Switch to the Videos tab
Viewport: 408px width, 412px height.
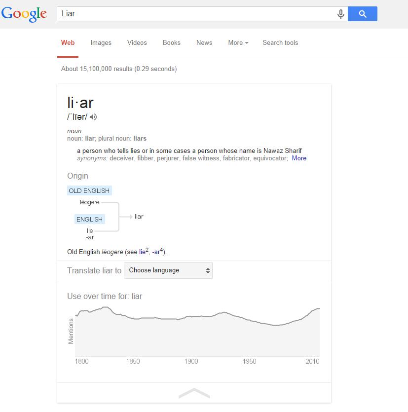click(137, 43)
